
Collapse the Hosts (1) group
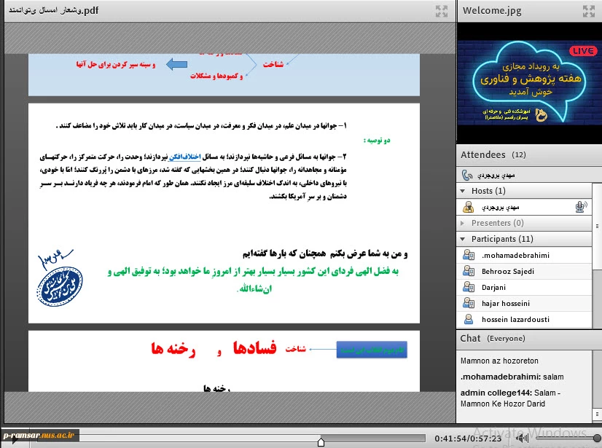click(463, 191)
